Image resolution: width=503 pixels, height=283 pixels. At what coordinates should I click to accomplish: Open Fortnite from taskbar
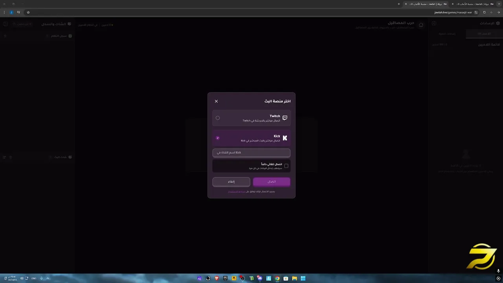click(x=269, y=278)
